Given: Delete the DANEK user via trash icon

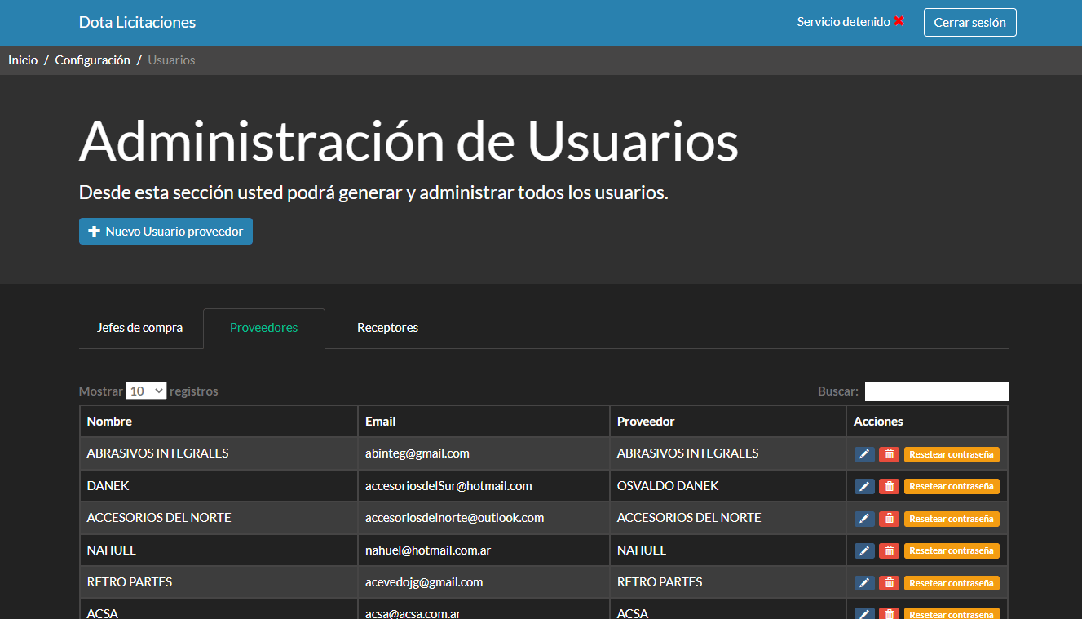Looking at the screenshot, I should [889, 486].
